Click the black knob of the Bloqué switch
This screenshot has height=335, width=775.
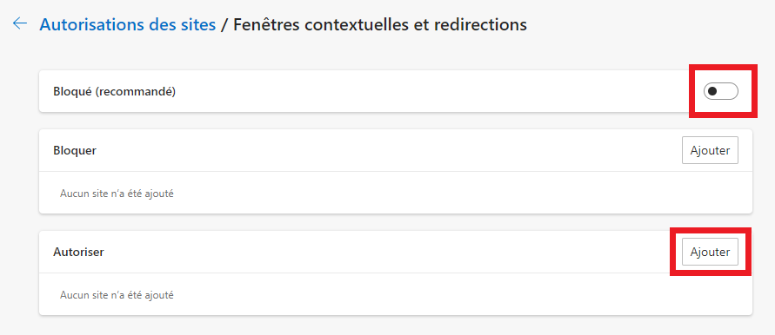tap(712, 91)
